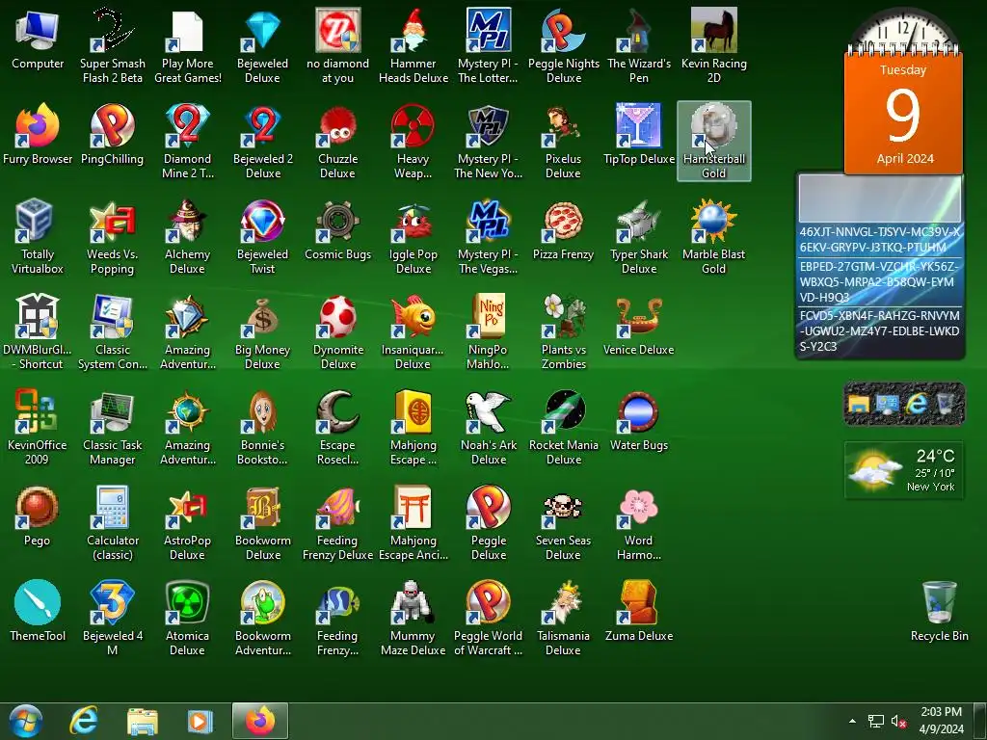The height and width of the screenshot is (740, 987).
Task: Launch AstroPop Deluxe
Action: (187, 522)
